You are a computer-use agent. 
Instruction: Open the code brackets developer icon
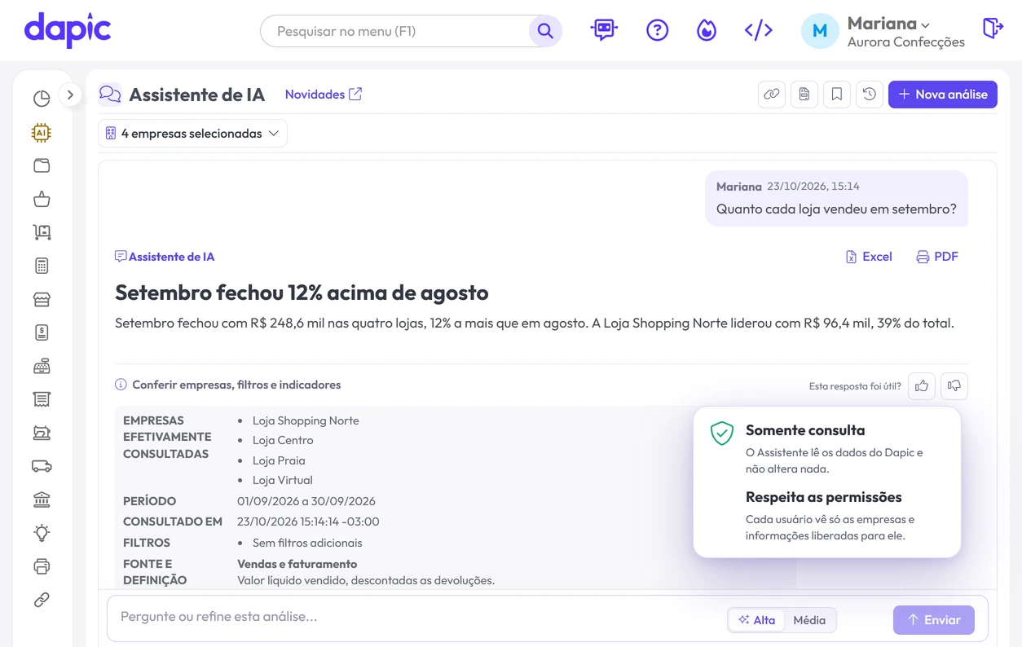point(759,30)
